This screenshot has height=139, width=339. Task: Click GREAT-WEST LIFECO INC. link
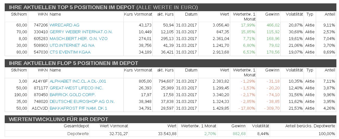point(76,88)
